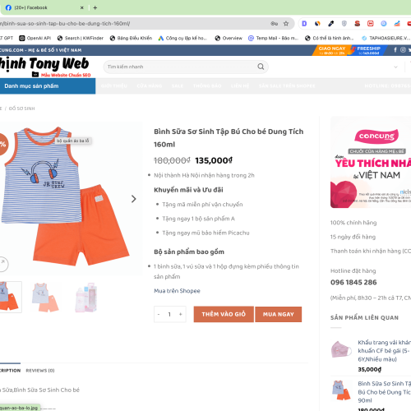Screen dimensions: 411x411
Task: Show next product image with right arrow
Action: click(x=133, y=199)
